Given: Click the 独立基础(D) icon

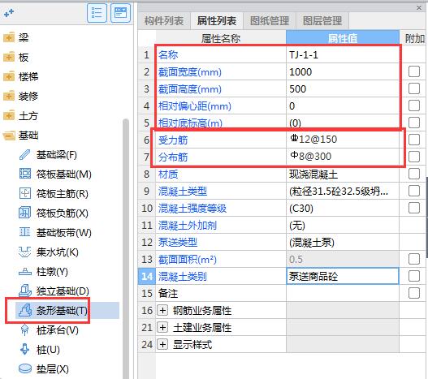Looking at the screenshot, I should (x=25, y=291).
